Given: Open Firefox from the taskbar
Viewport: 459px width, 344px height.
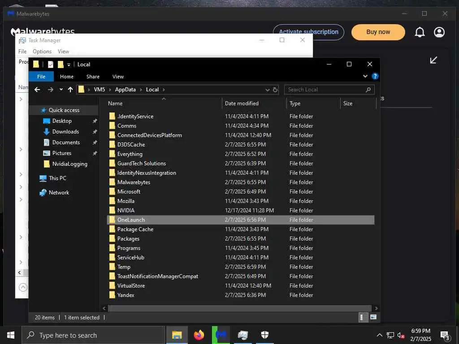Looking at the screenshot, I should [x=199, y=335].
